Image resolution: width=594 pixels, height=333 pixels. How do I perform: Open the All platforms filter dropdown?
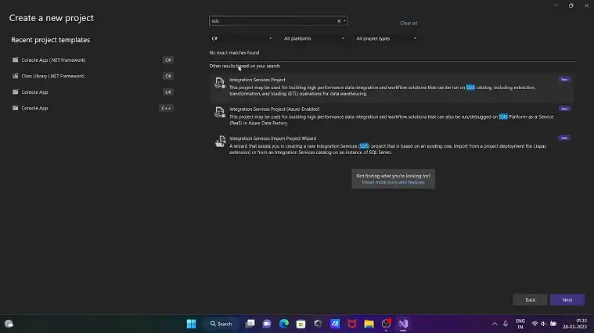point(314,38)
